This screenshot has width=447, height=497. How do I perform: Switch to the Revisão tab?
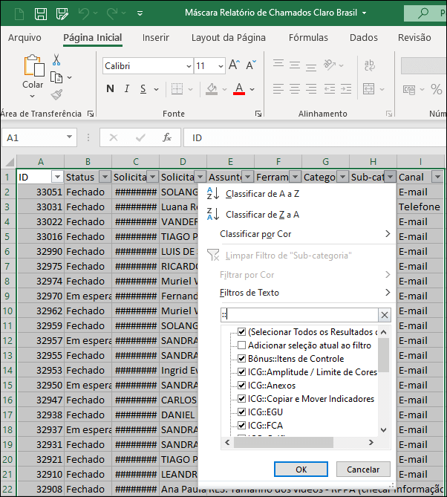pyautogui.click(x=414, y=38)
